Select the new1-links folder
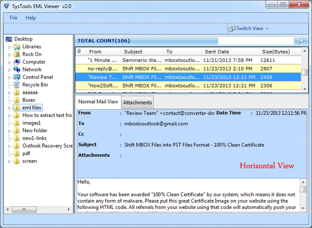Image resolution: width=312 pixels, height=228 pixels. point(35,138)
